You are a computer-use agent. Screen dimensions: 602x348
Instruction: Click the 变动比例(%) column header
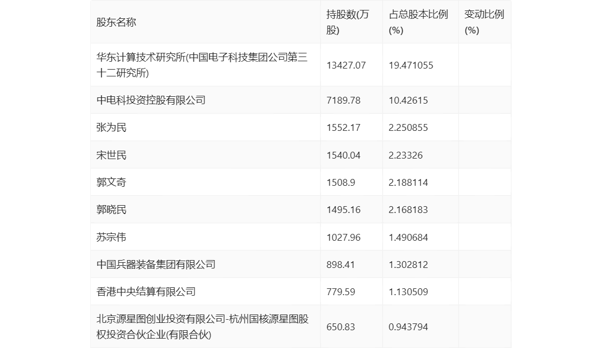(x=484, y=22)
